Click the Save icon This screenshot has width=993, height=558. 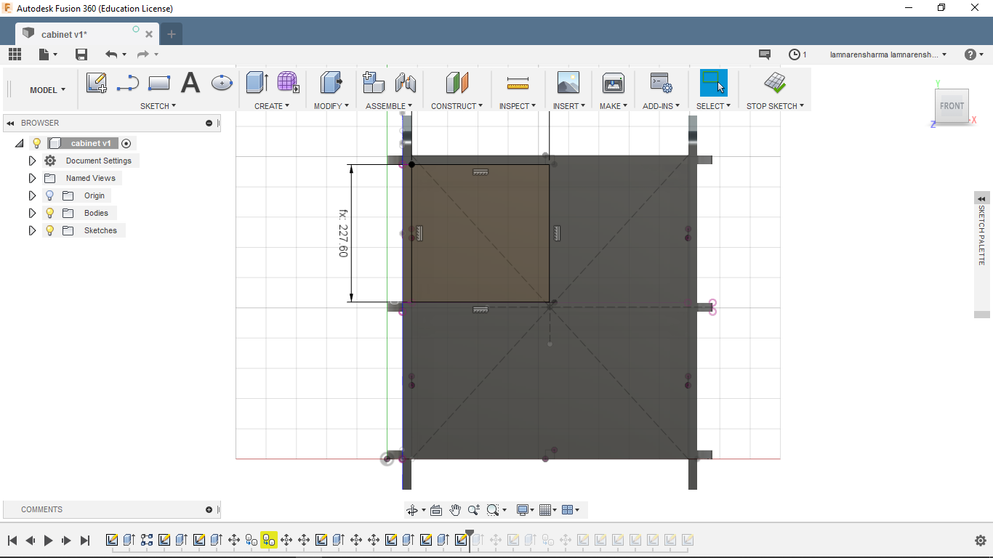[x=81, y=54]
